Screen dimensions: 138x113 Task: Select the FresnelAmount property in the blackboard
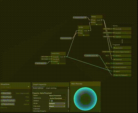point(8,104)
